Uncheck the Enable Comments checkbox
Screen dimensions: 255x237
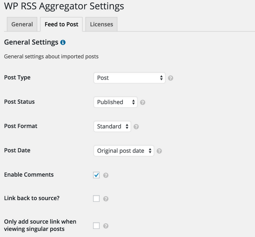96,175
